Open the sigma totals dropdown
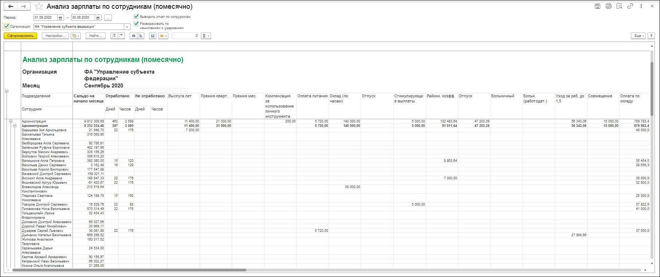Image resolution: width=660 pixels, height=277 pixels. click(206, 36)
